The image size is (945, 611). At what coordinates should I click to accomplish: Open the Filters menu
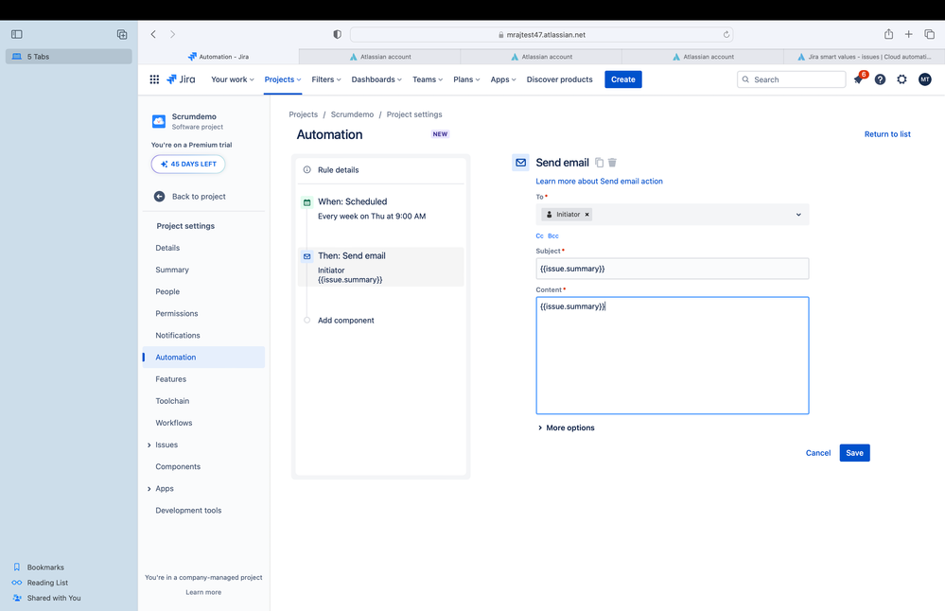click(326, 79)
